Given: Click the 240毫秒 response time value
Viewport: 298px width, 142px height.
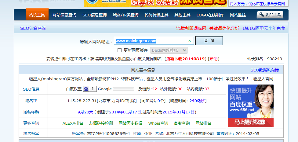Looking at the screenshot, I should click(197, 101).
